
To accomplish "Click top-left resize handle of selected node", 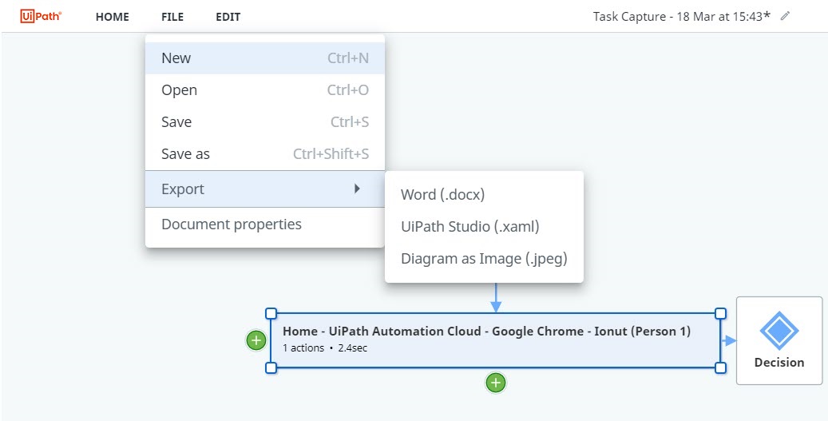I will tap(271, 314).
